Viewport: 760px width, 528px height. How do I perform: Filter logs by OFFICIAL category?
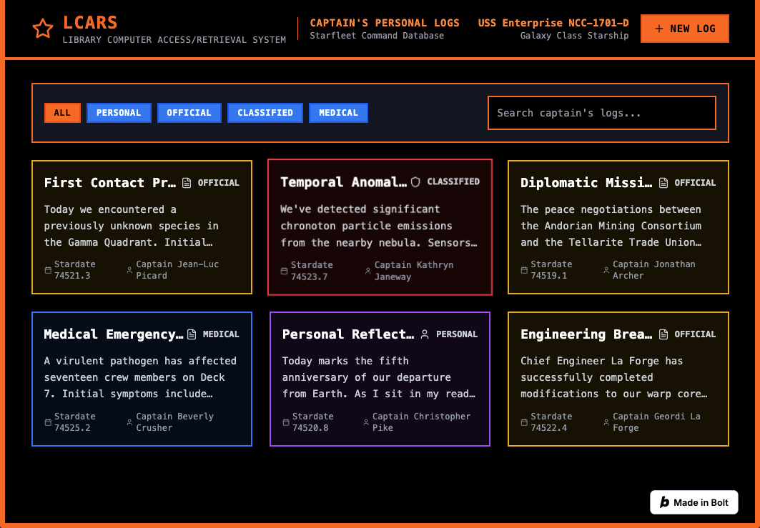pos(189,113)
